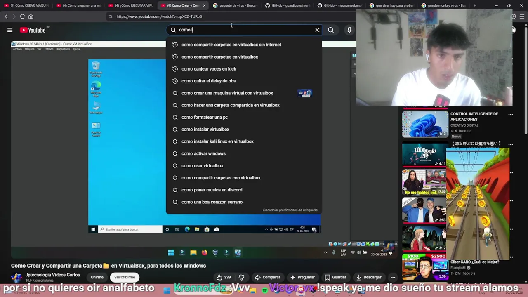
Task: Pick suggestion 'como usar virtualbox'
Action: 244,165
